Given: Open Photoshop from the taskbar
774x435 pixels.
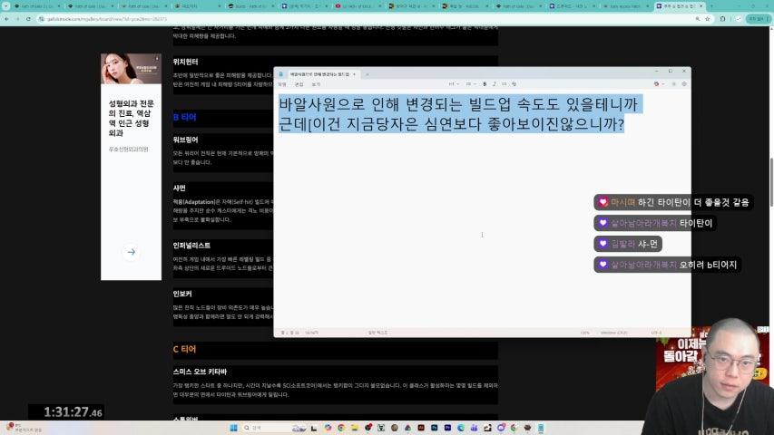Looking at the screenshot, I should 435,428.
